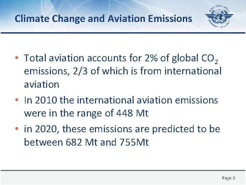Image resolution: width=246 pixels, height=185 pixels.
Task: Click the word 'international' in the first bullet
Action: point(192,71)
